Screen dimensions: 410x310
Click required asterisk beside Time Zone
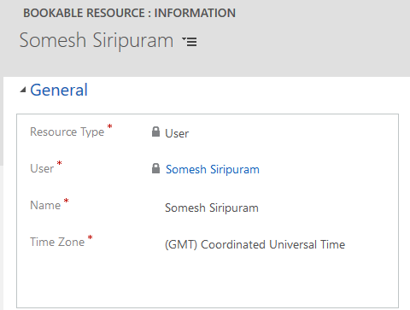pos(90,237)
